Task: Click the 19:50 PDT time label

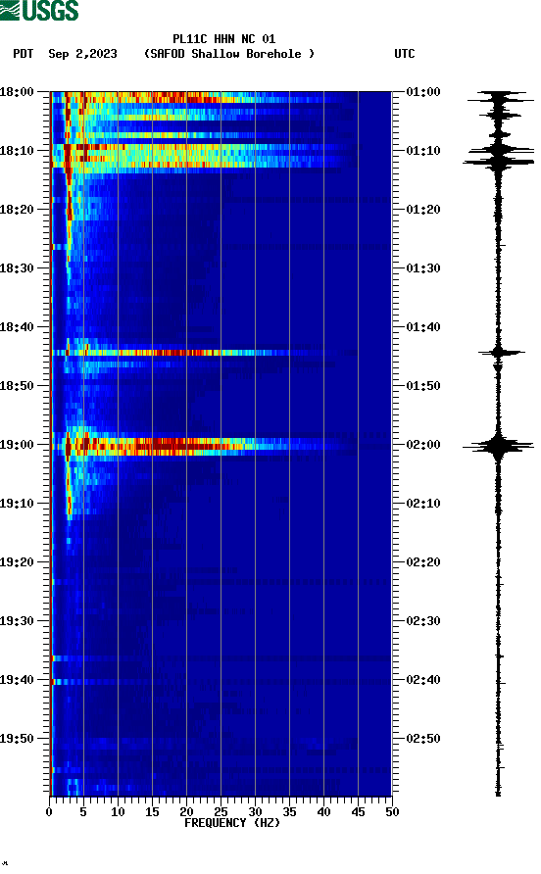Action: click(x=17, y=739)
